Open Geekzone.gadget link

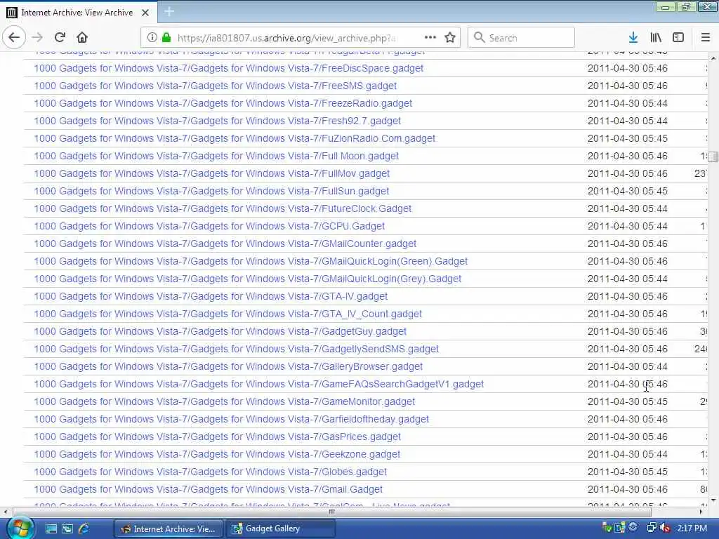[217, 454]
